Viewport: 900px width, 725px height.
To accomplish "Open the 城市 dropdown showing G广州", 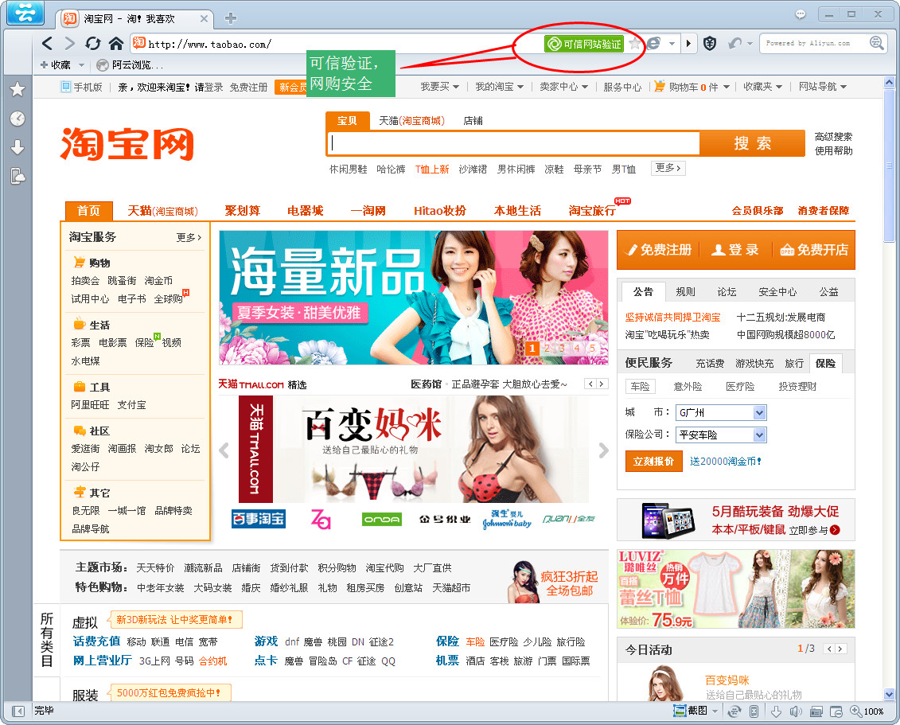I will pyautogui.click(x=721, y=412).
